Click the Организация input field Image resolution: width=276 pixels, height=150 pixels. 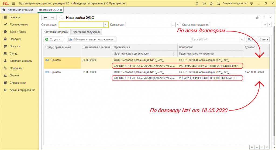coord(81,25)
